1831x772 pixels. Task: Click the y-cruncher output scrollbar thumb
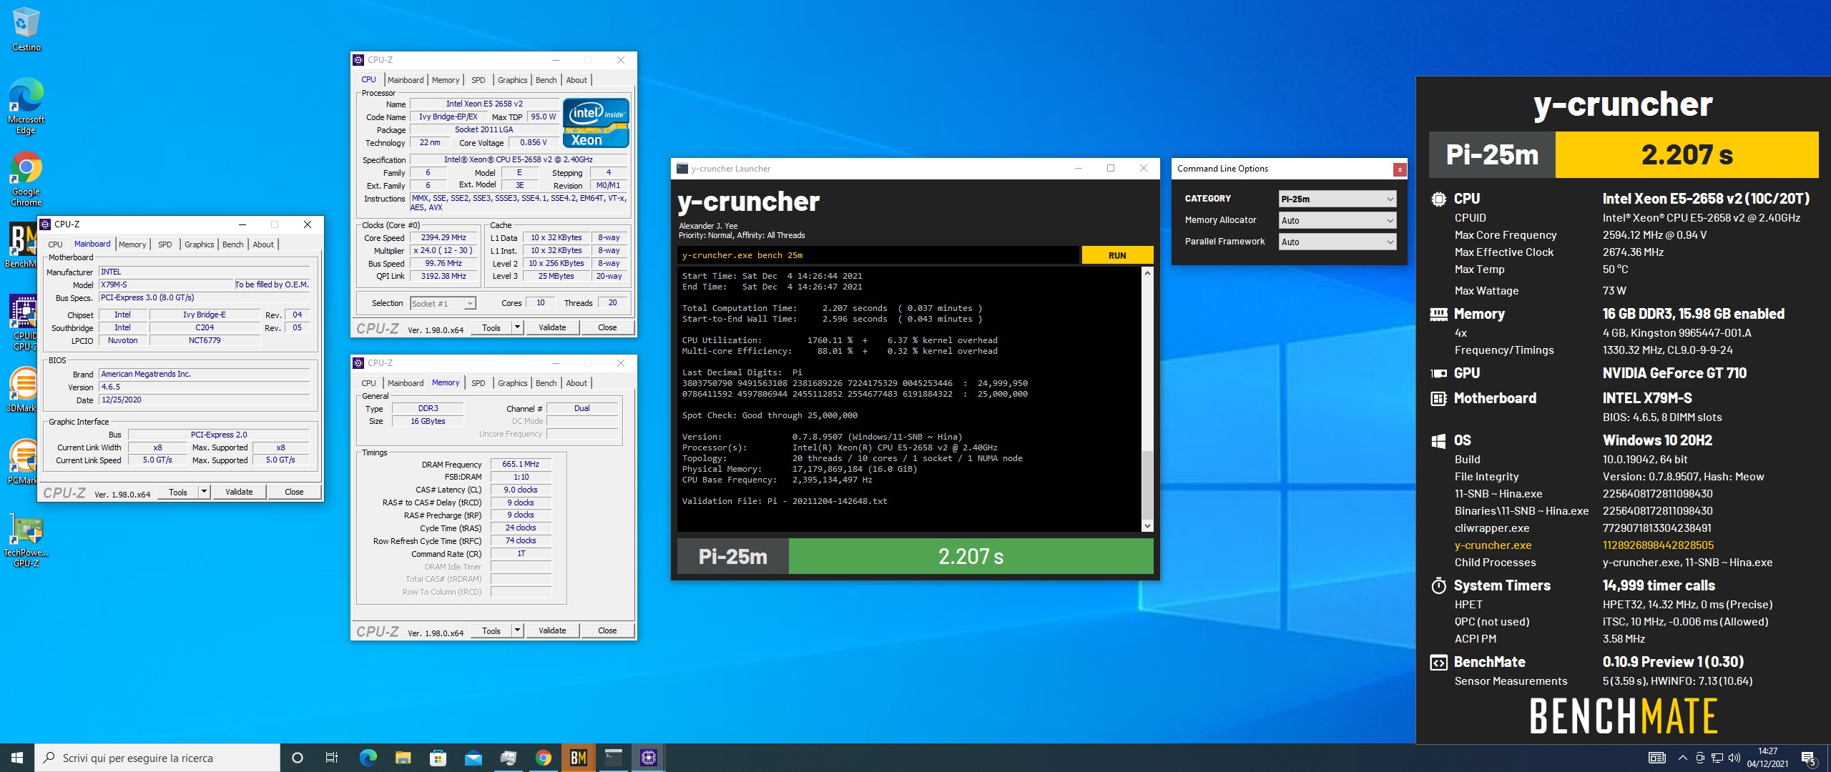pyautogui.click(x=1147, y=484)
